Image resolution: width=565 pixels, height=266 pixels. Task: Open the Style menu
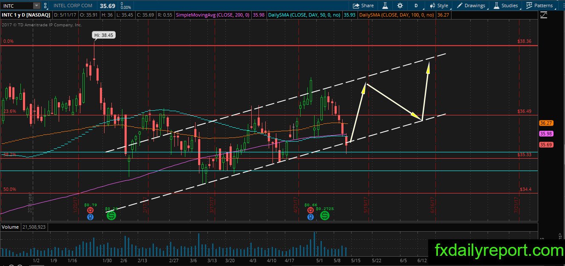(439, 6)
